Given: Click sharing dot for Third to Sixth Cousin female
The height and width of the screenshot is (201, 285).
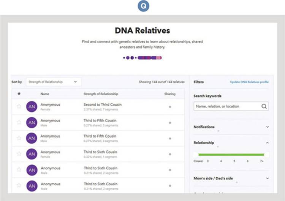Looking at the screenshot, I should click(170, 154).
